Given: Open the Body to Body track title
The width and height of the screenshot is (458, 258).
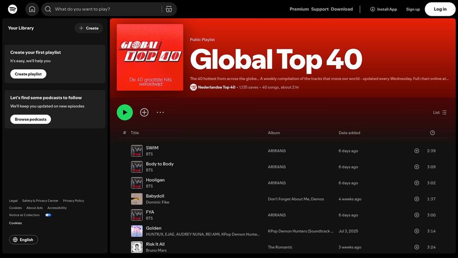Looking at the screenshot, I should pos(160,164).
